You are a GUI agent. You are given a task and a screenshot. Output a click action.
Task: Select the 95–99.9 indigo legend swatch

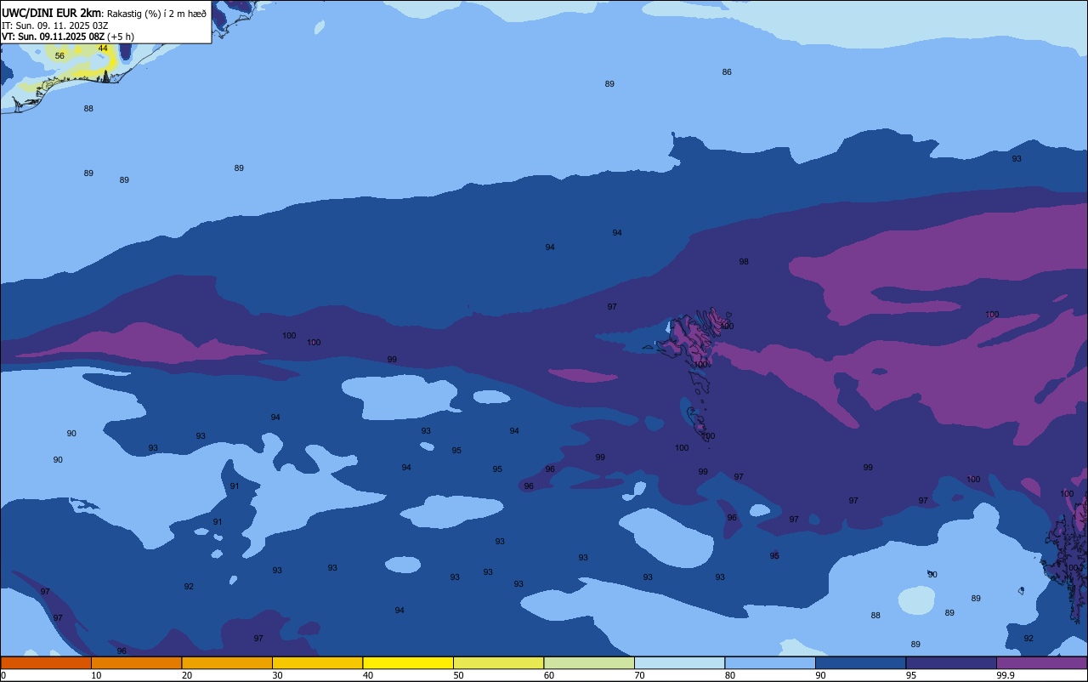click(x=951, y=662)
